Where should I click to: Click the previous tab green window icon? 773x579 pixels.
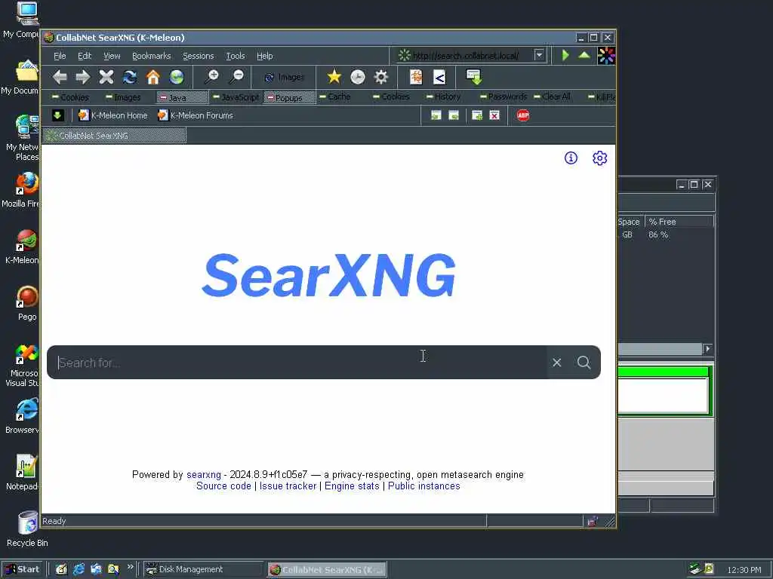pyautogui.click(x=436, y=115)
